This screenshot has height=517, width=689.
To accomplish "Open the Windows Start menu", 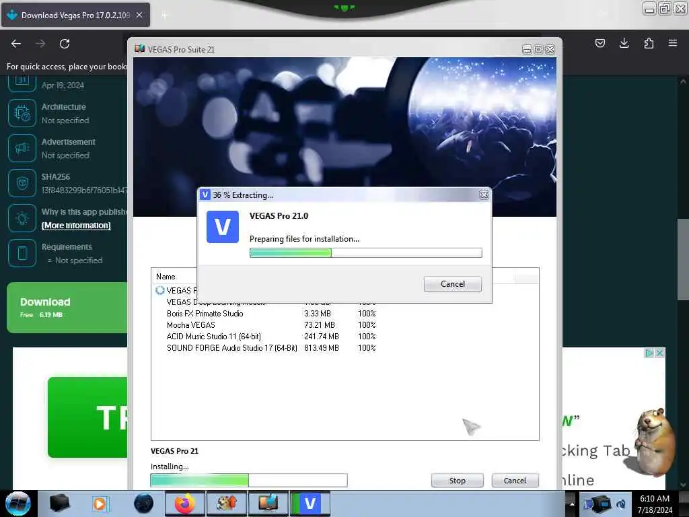I will tap(18, 504).
